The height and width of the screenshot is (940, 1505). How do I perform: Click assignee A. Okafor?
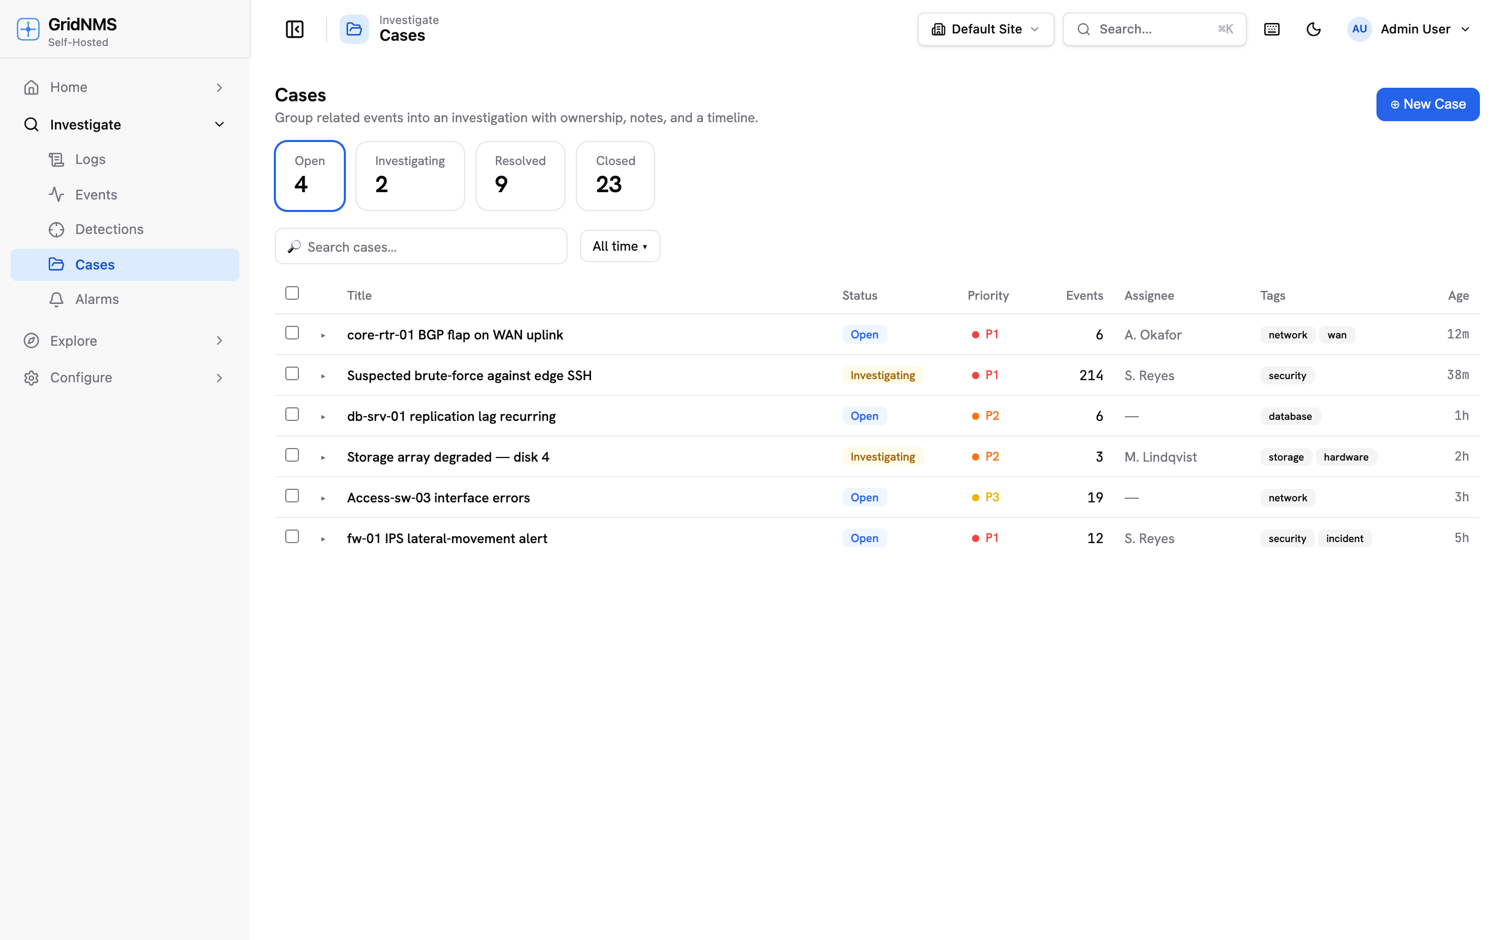coord(1152,335)
